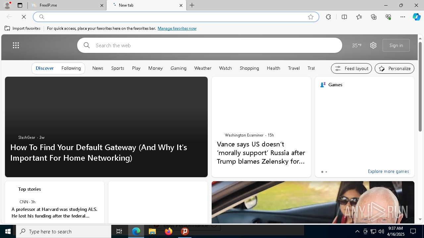Screen dimensions: 424x238
Task: Open the tab actions menu icon
Action: pos(20,5)
